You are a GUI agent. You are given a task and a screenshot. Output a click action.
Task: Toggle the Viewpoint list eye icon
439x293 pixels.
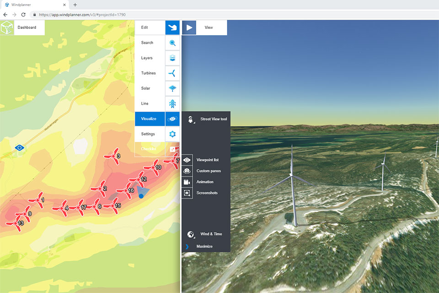pyautogui.click(x=187, y=159)
